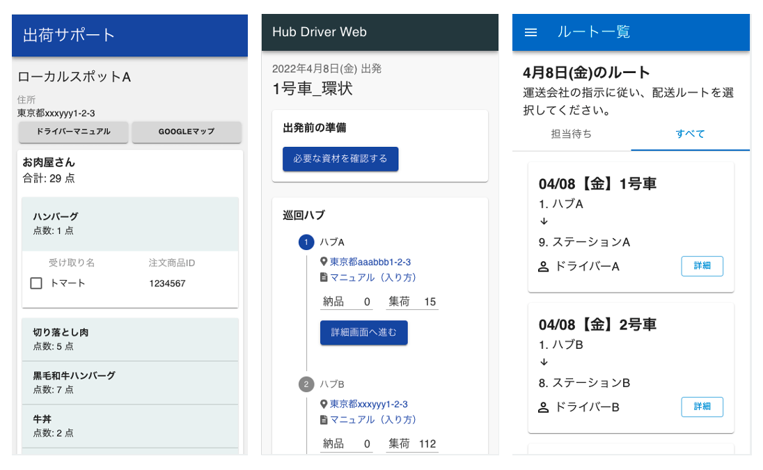Open 詳細 for the 1号車 route
763x470 pixels.
pyautogui.click(x=702, y=266)
